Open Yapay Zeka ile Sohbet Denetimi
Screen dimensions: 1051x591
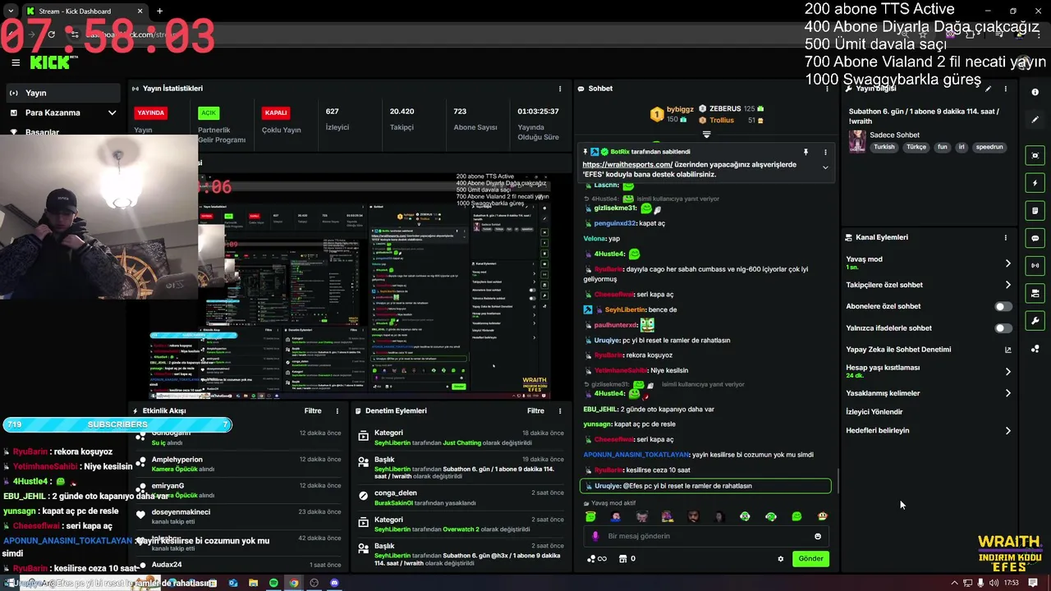pyautogui.click(x=929, y=350)
